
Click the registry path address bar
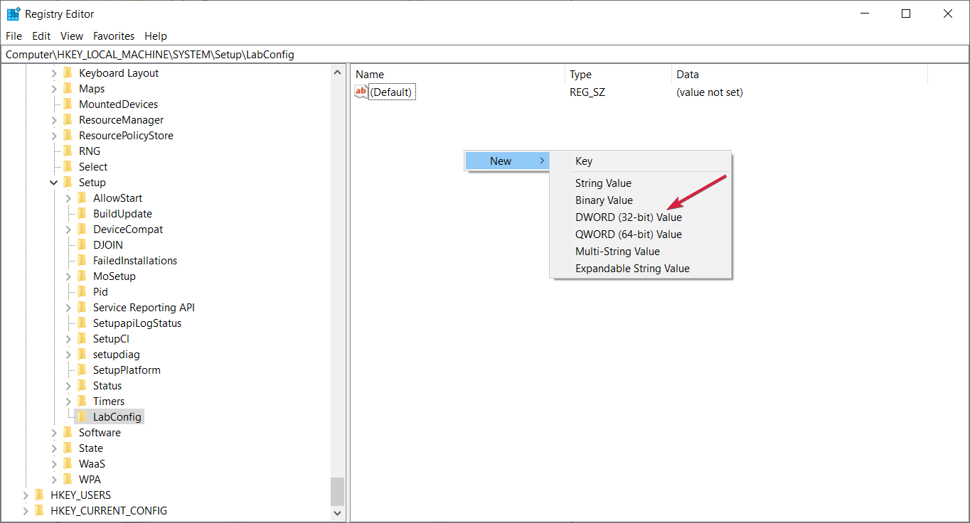click(485, 54)
